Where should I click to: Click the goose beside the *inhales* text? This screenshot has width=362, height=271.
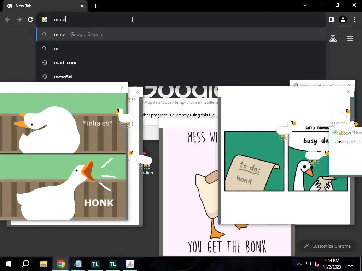125,117
